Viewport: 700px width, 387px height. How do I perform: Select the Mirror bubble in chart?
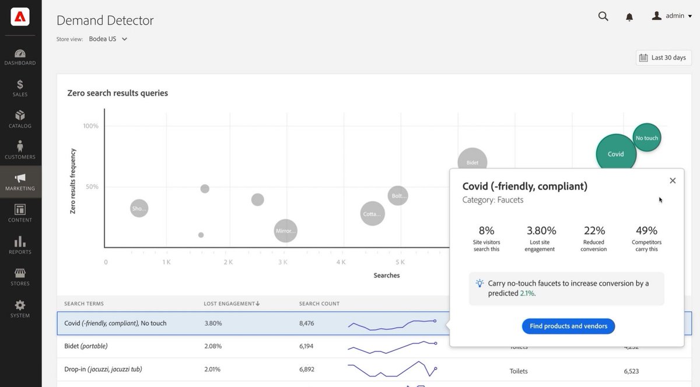coord(286,231)
